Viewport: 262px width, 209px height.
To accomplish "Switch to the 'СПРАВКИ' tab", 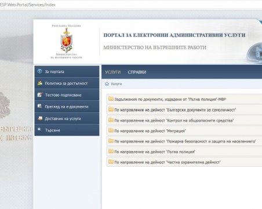I will point(137,72).
